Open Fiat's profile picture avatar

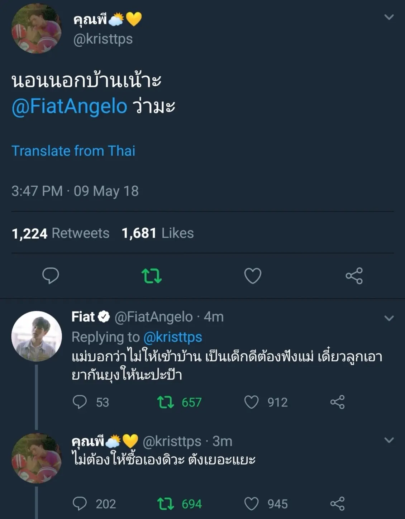[x=37, y=336]
